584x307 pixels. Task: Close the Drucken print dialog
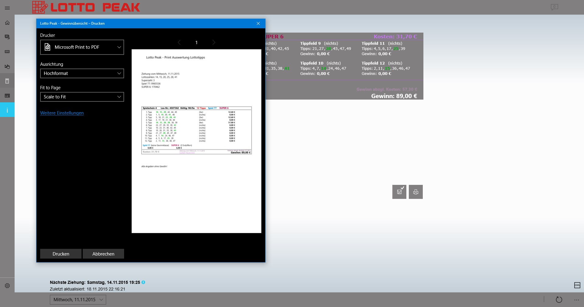tap(258, 23)
